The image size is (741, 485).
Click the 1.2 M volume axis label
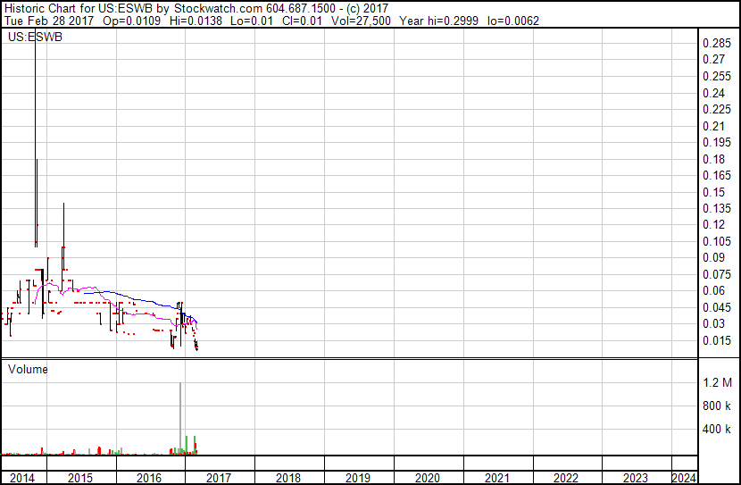(717, 382)
